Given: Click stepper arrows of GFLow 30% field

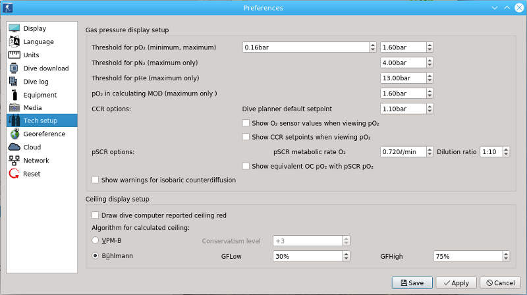Looking at the screenshot, I should tap(346, 256).
